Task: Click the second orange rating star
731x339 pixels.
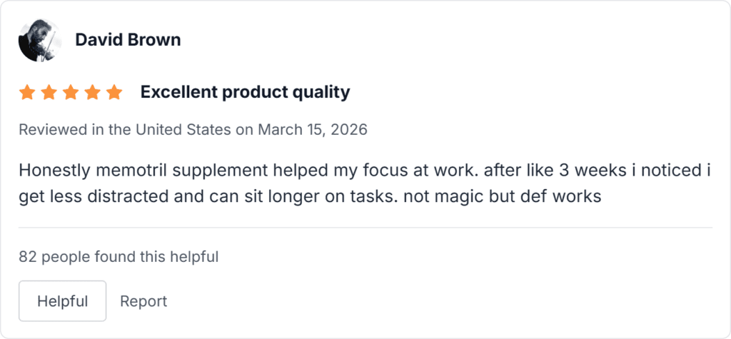Action: pyautogui.click(x=49, y=93)
